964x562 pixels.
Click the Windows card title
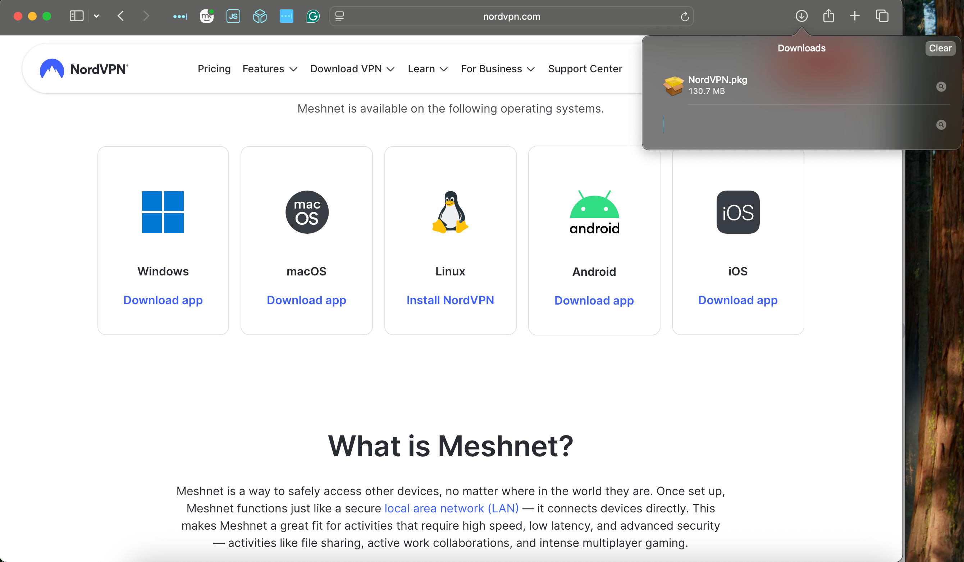pyautogui.click(x=163, y=271)
